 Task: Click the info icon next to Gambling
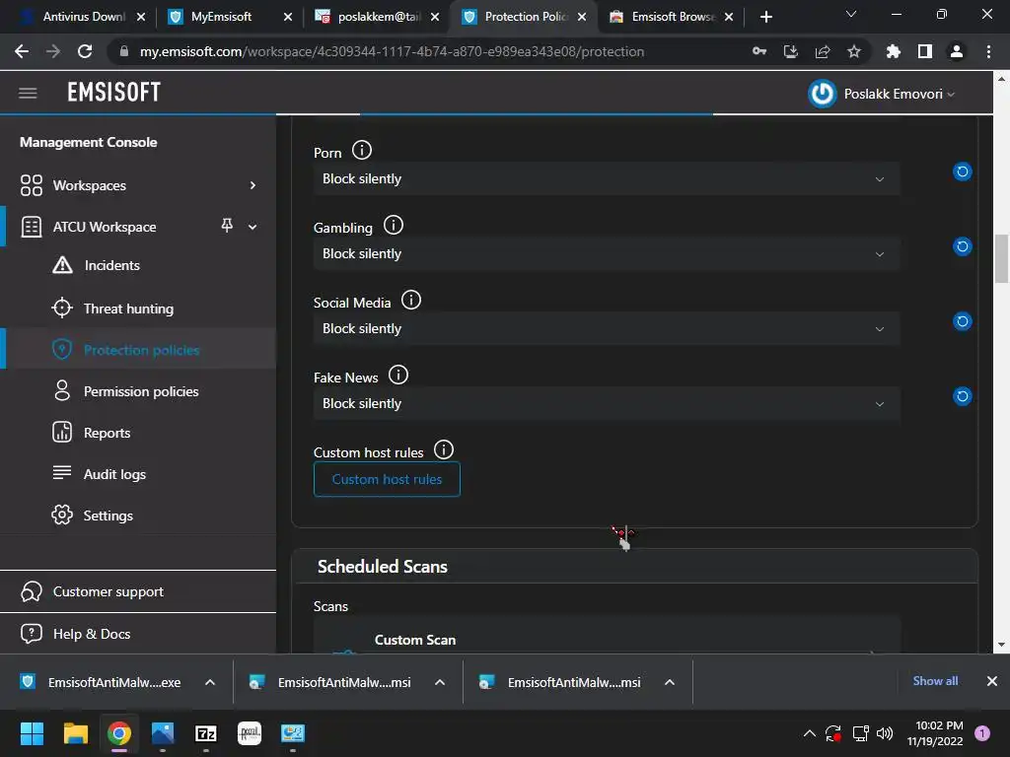pyautogui.click(x=393, y=226)
